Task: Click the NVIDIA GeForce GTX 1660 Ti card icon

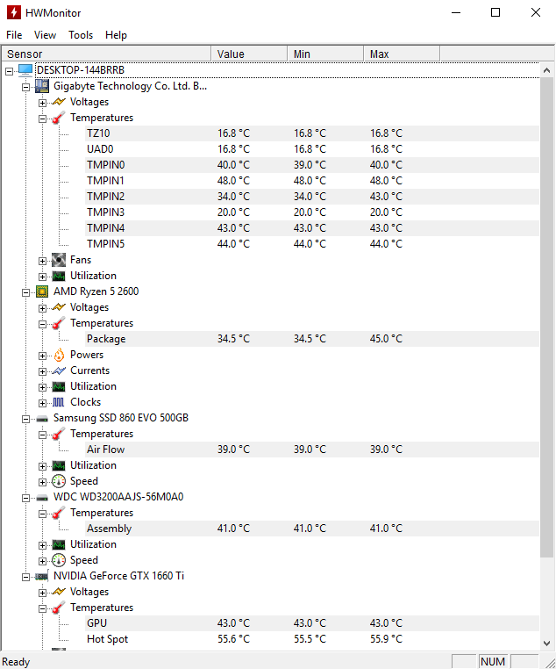Action: [x=42, y=577]
